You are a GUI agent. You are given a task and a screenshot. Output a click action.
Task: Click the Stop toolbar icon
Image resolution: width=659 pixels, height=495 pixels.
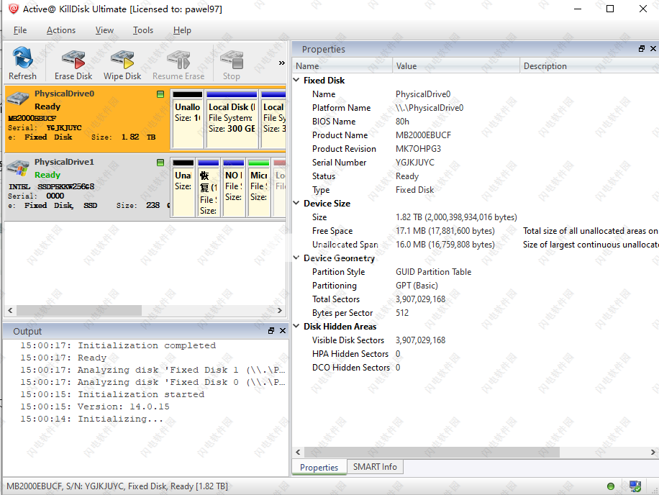pos(232,63)
